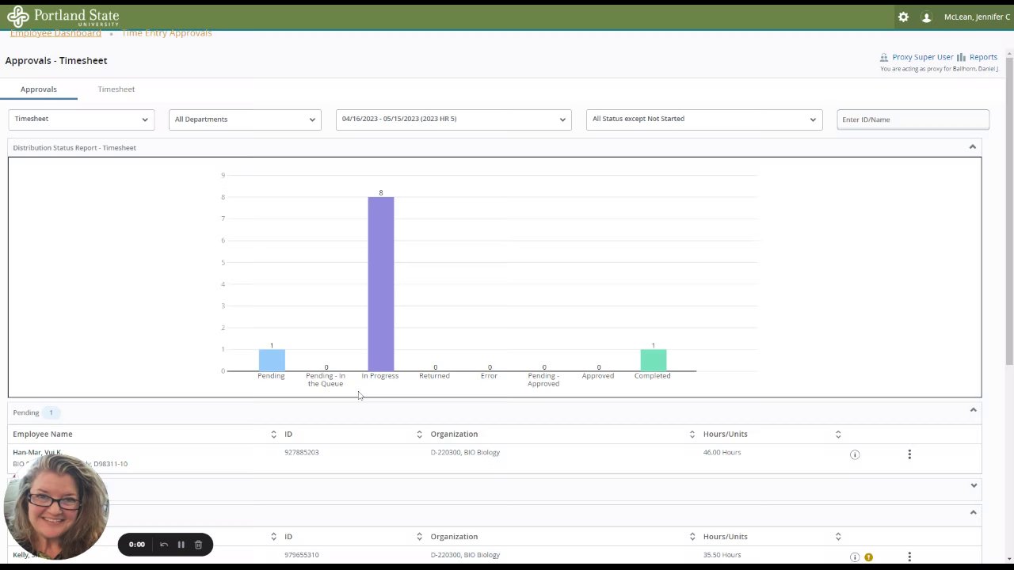1014x570 pixels.
Task: Select the Approvals tab
Action: coord(39,89)
